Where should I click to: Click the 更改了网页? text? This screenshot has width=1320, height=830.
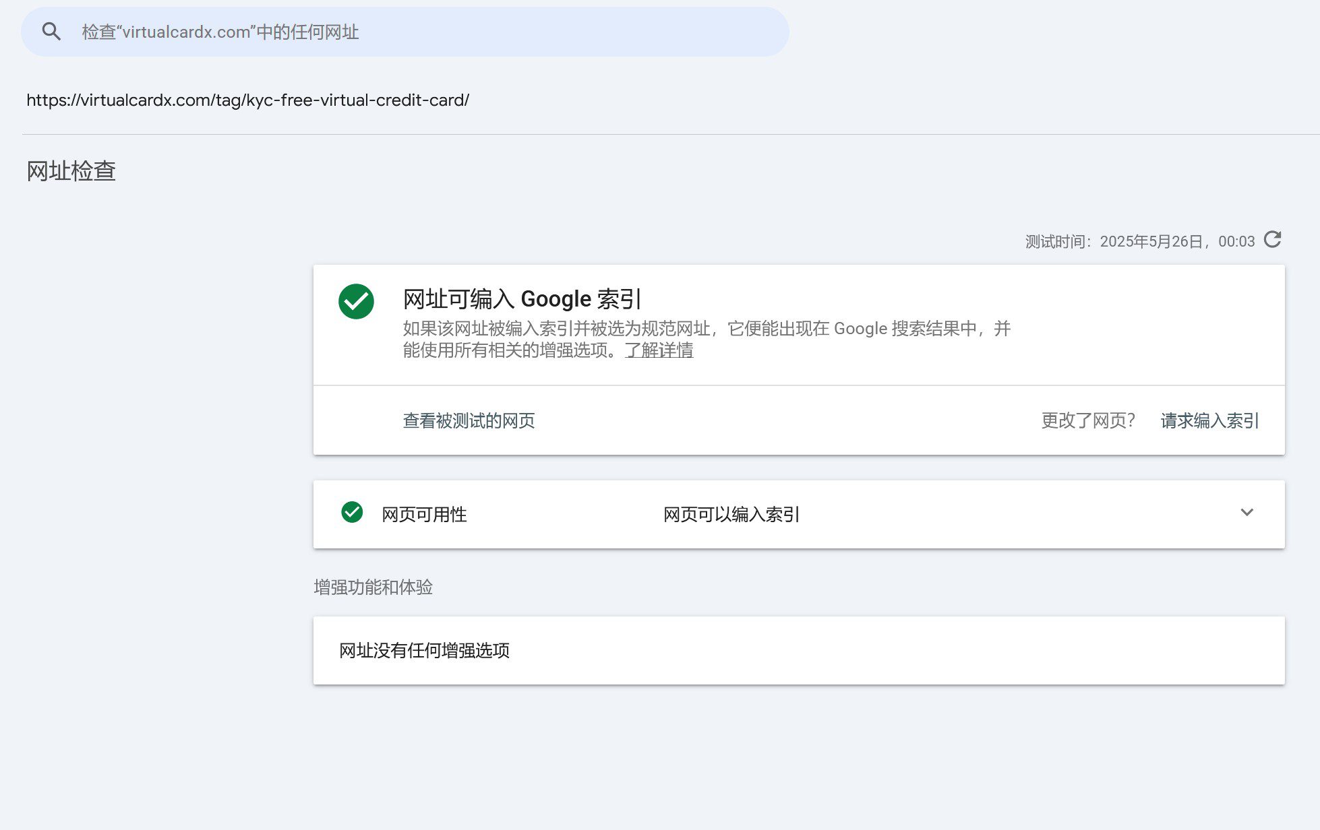pyautogui.click(x=1088, y=421)
